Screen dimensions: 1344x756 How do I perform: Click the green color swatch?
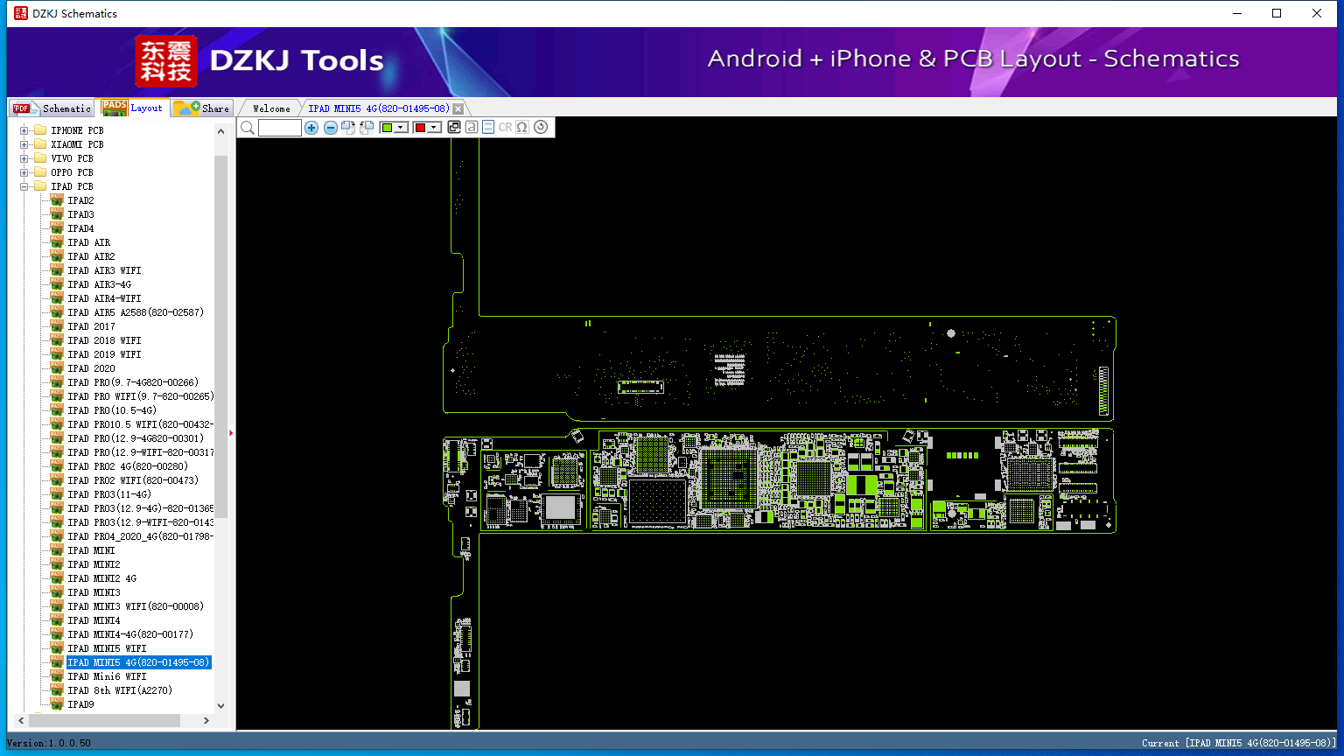pos(387,128)
